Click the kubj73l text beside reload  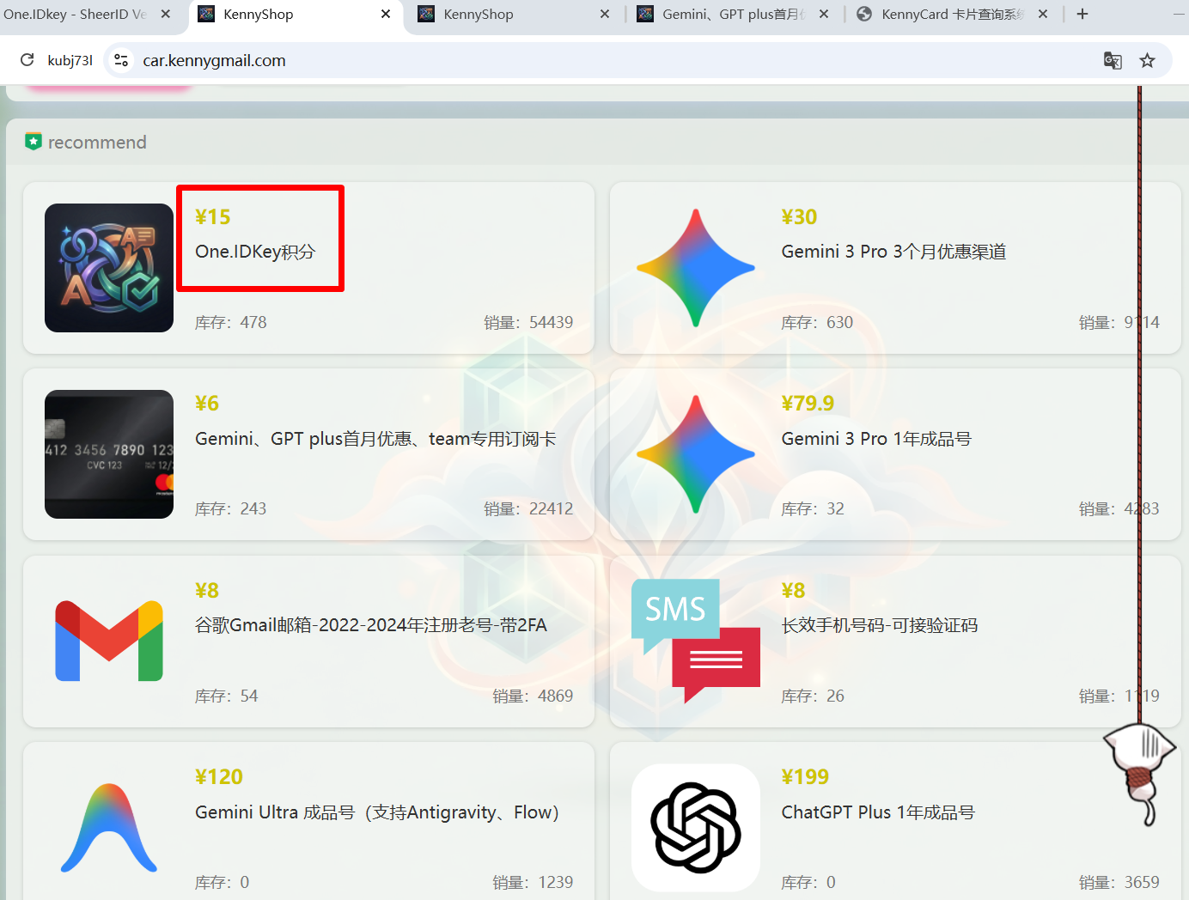coord(70,60)
